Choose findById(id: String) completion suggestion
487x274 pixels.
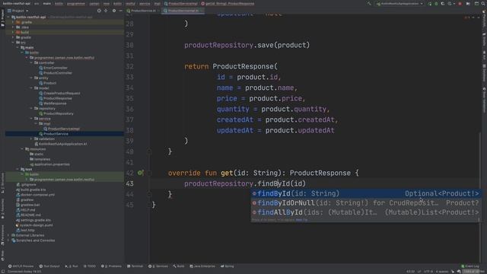click(x=365, y=193)
